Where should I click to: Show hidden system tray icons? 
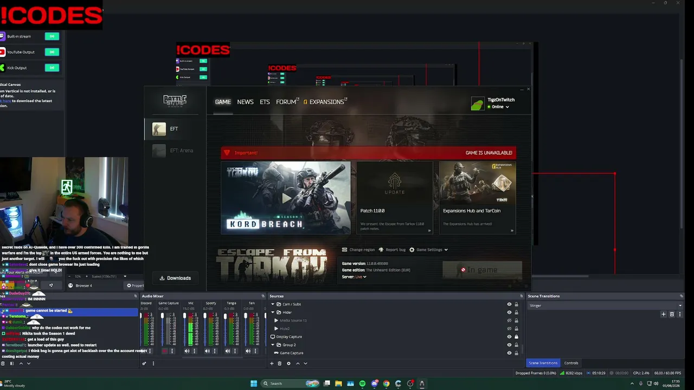(632, 383)
